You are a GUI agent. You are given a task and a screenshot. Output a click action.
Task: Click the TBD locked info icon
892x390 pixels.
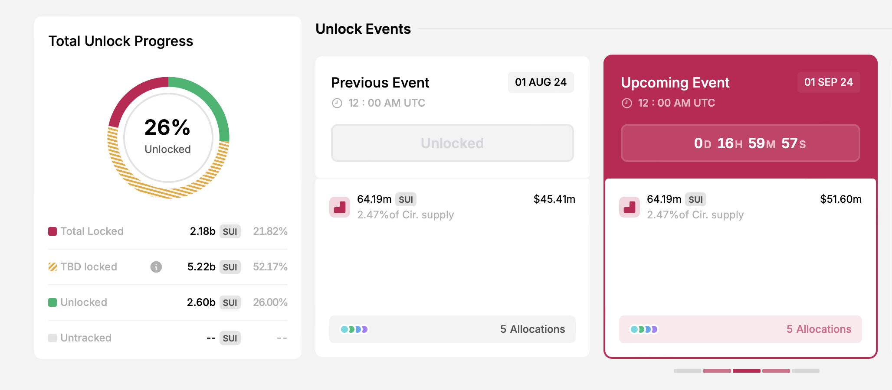coord(156,267)
